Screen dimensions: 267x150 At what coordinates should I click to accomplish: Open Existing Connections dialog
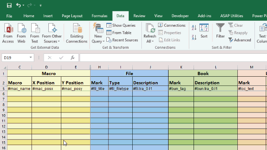click(x=77, y=33)
